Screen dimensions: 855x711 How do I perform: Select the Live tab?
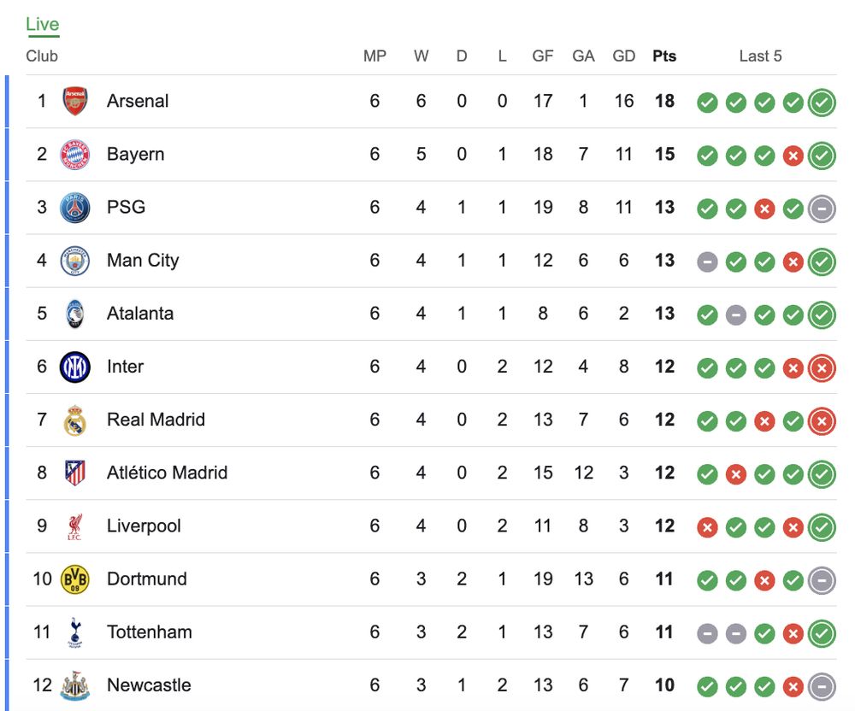[x=43, y=24]
